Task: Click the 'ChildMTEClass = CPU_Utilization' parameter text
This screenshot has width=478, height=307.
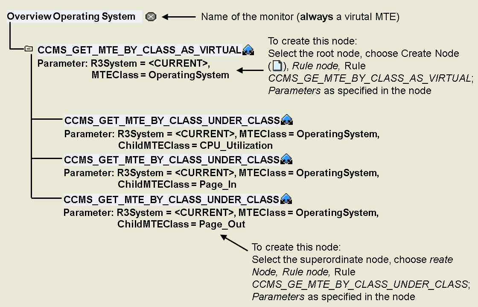Action: pos(195,145)
